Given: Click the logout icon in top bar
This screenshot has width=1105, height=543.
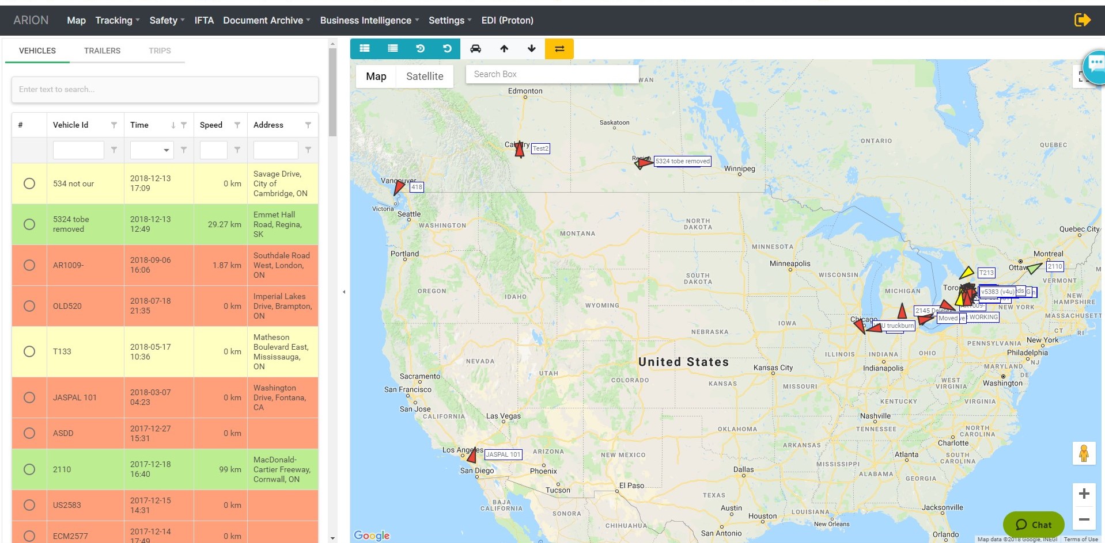Looking at the screenshot, I should click(x=1083, y=20).
